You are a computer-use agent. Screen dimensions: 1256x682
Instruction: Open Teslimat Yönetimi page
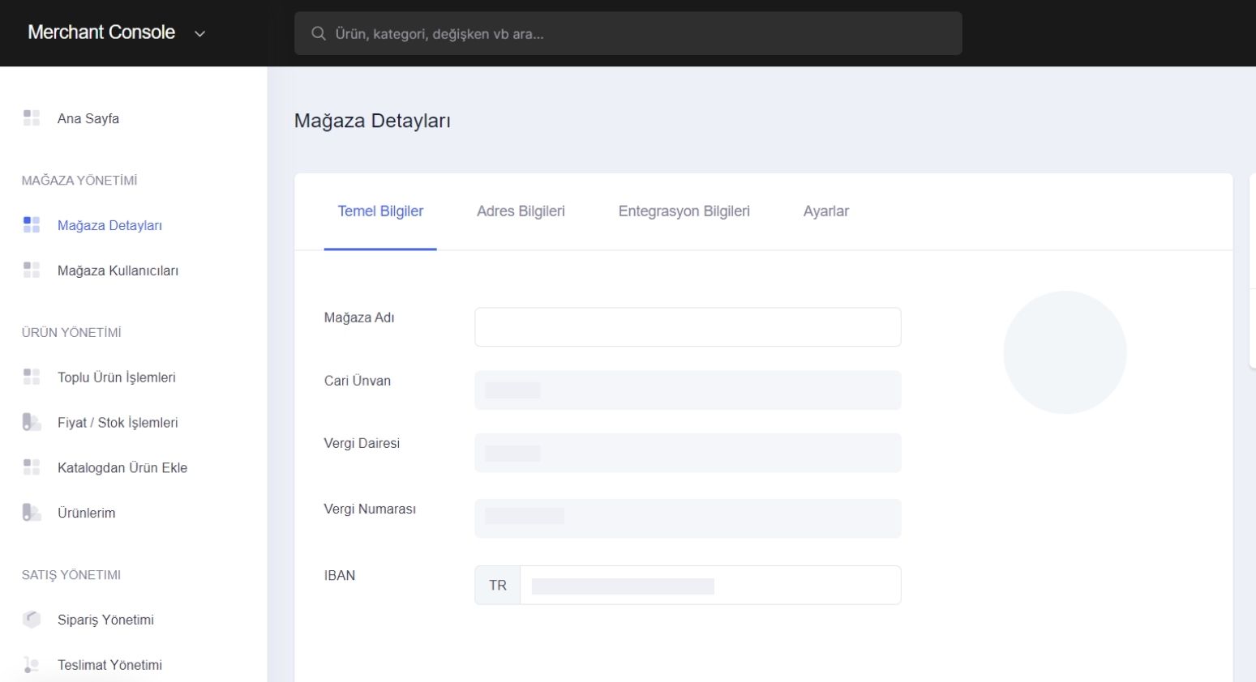click(109, 665)
